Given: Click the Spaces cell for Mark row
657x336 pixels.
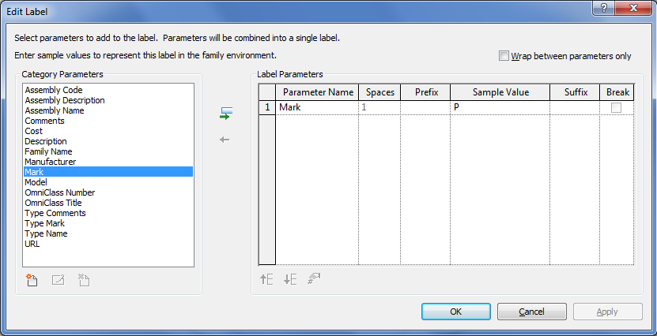Looking at the screenshot, I should pyautogui.click(x=379, y=107).
